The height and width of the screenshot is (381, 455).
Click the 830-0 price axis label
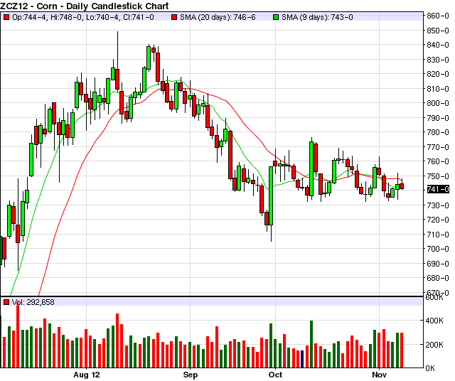(x=438, y=60)
